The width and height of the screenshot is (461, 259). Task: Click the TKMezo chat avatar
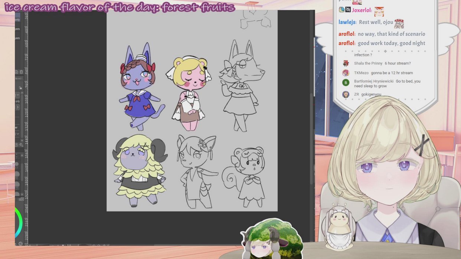tap(346, 73)
